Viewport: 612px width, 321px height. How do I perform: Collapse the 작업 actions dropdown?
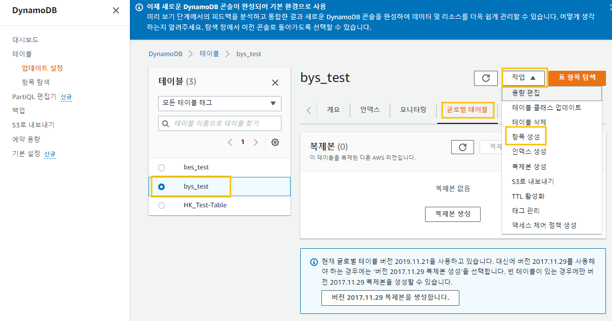(525, 78)
